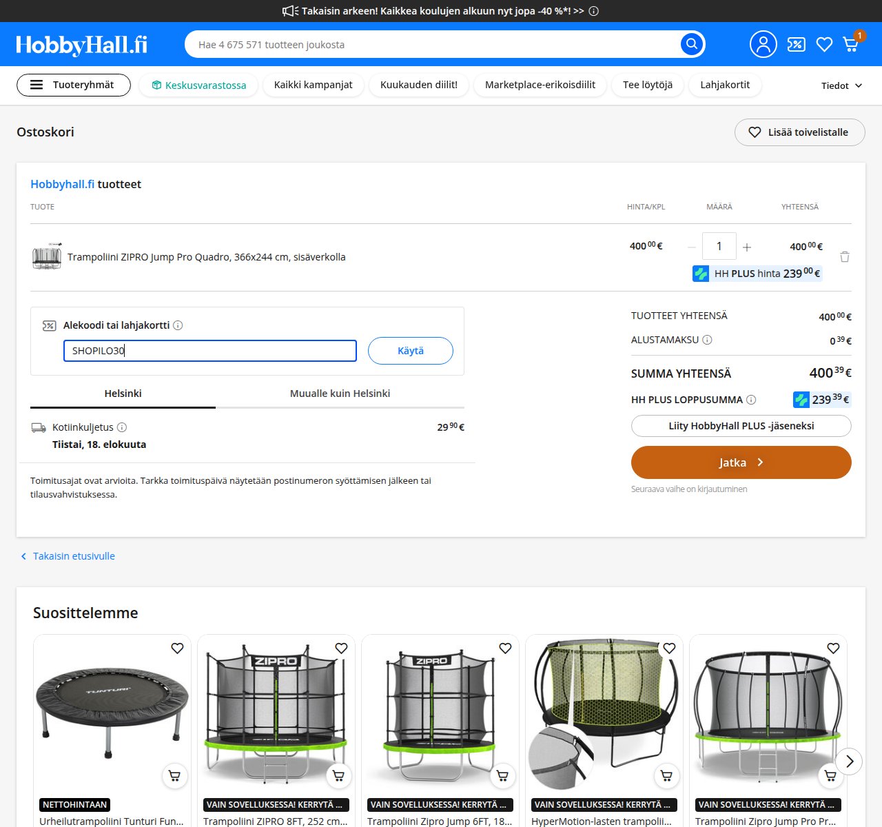Delete the trampoline from cart via trash icon
This screenshot has width=882, height=827.
tap(845, 257)
